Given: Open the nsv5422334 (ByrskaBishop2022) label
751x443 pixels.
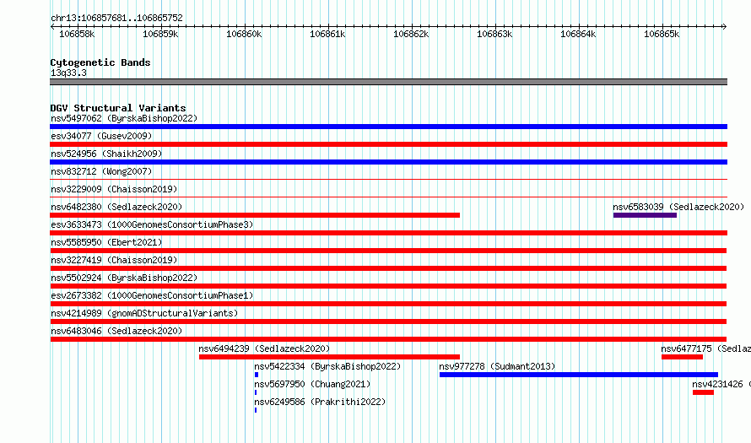Looking at the screenshot, I should coord(327,366).
